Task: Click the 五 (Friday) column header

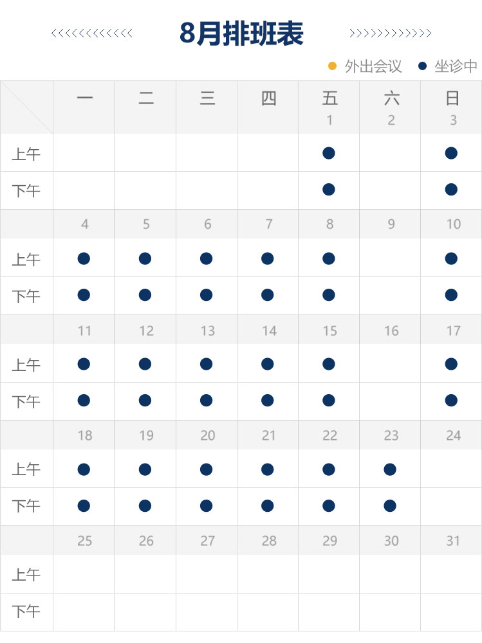Action: 329,98
